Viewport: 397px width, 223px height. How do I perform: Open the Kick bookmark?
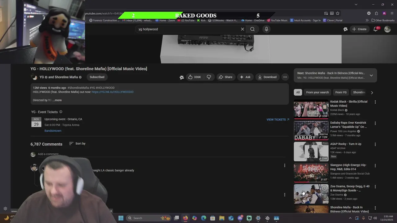(201, 20)
